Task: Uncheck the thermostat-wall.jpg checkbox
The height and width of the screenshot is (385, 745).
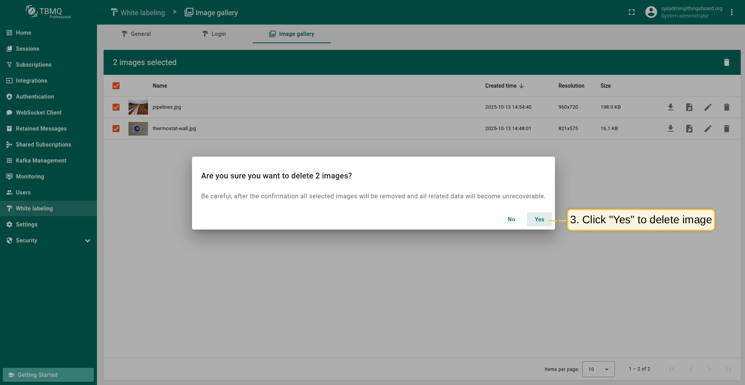Action: pyautogui.click(x=116, y=129)
